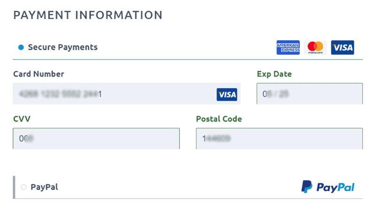The image size is (376, 210).
Task: Click the Payment Information heading
Action: [88, 15]
